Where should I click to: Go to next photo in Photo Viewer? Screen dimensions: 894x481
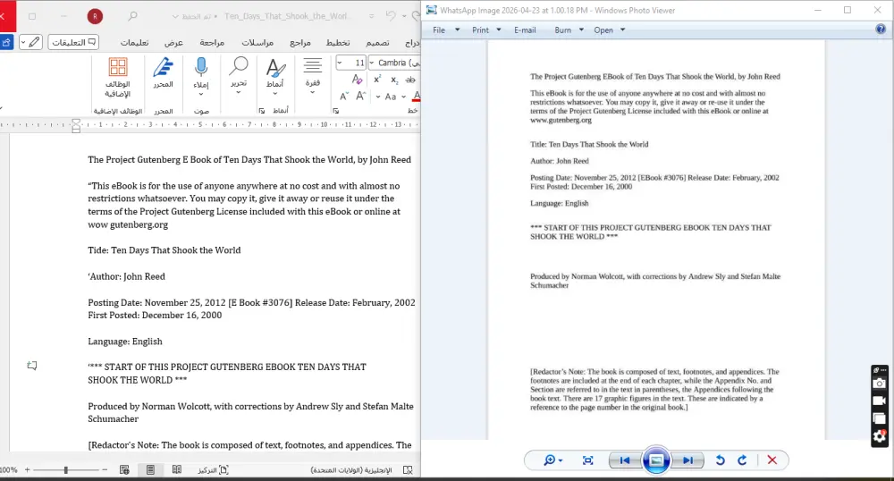pos(687,460)
